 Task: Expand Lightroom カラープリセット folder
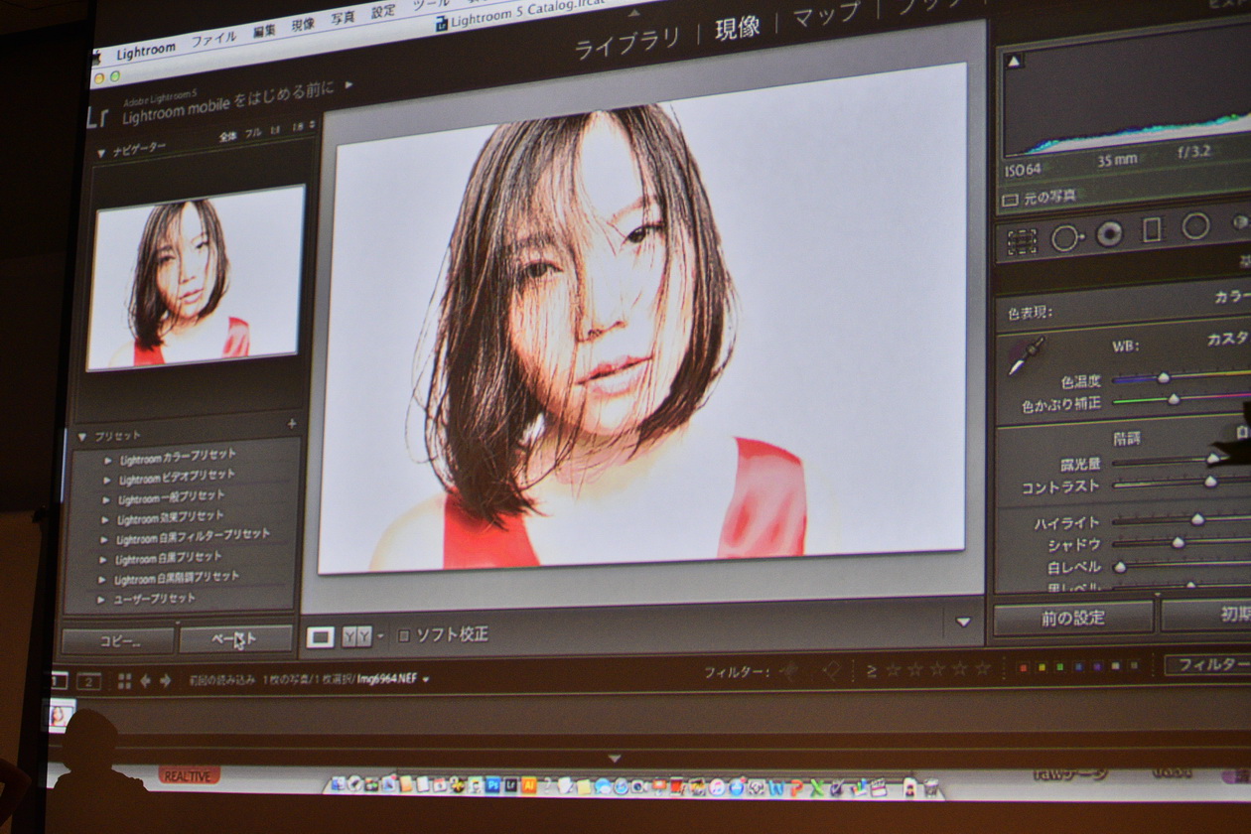[x=107, y=461]
